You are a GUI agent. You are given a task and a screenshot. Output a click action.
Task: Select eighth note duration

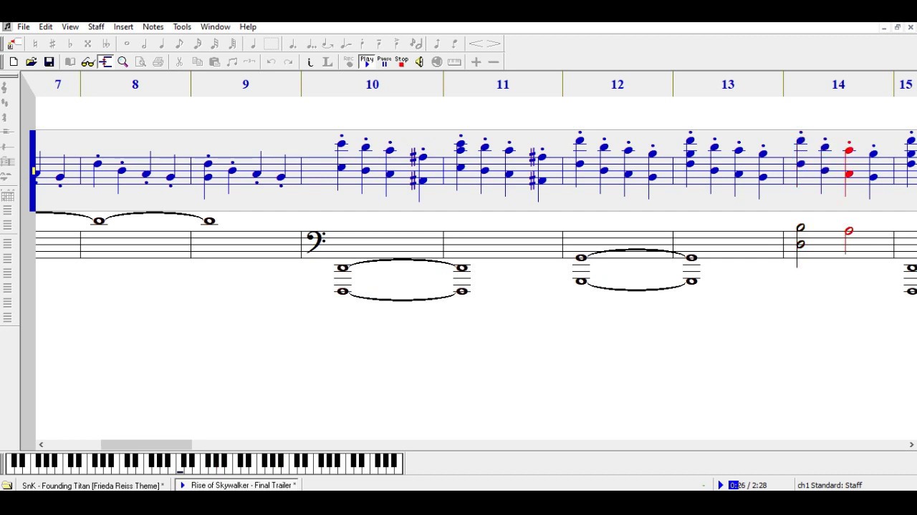click(x=179, y=44)
